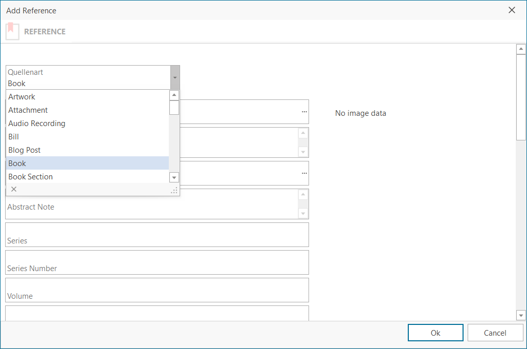Viewport: 527px width, 349px height.
Task: Click into the Series input field
Action: pyautogui.click(x=157, y=235)
